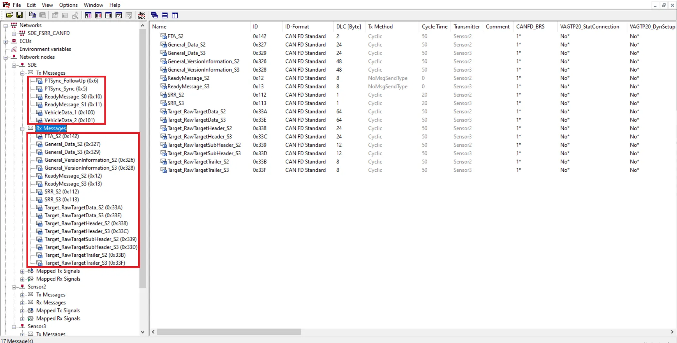The height and width of the screenshot is (343, 677).
Task: Open the Options menu
Action: [x=68, y=5]
